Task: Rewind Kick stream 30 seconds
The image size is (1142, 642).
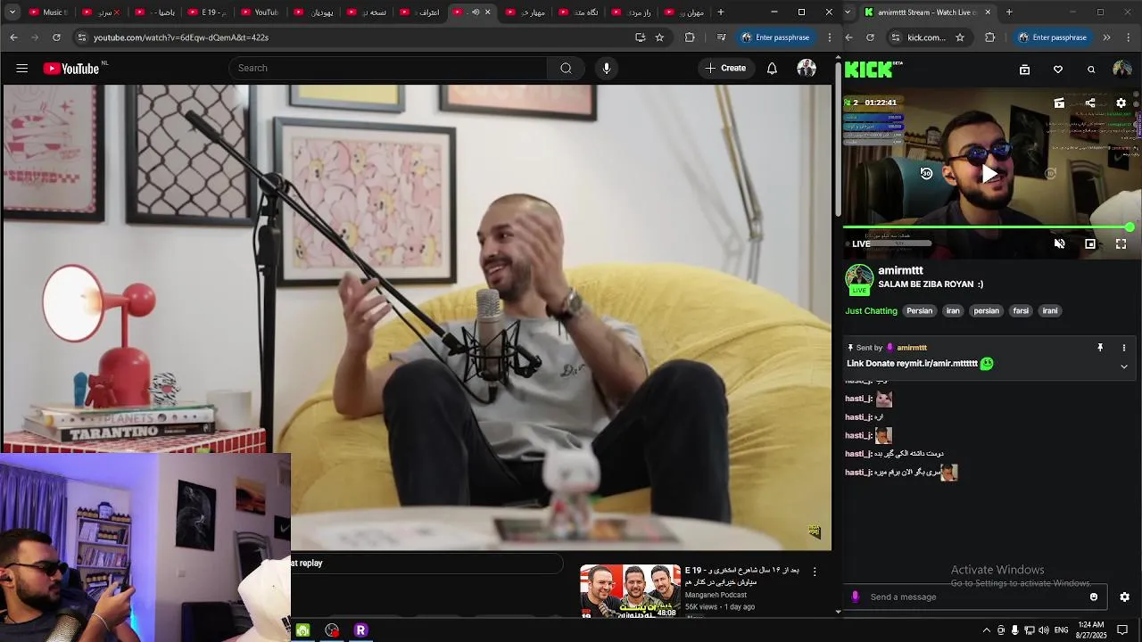Action: [x=926, y=174]
